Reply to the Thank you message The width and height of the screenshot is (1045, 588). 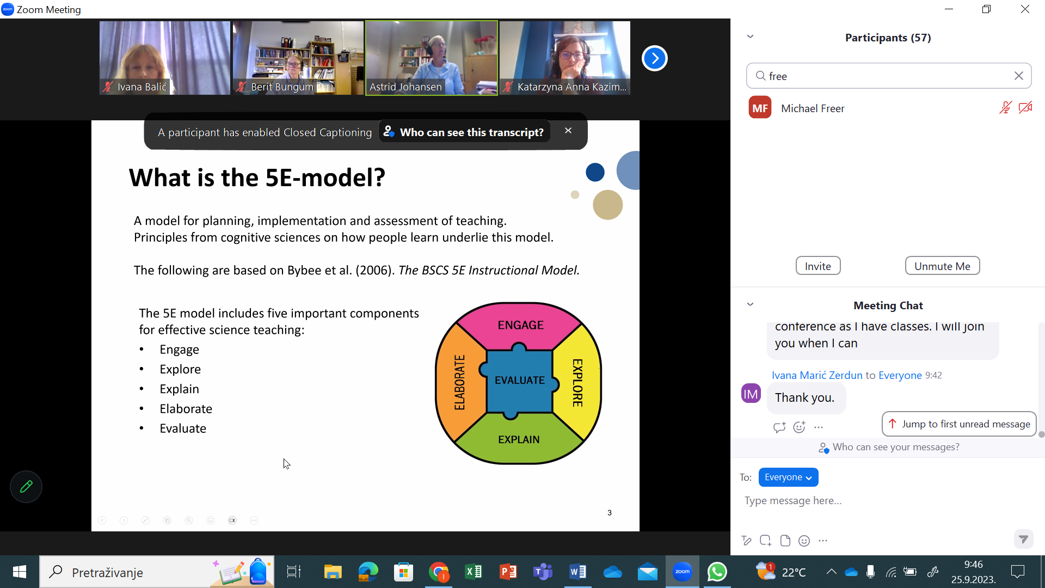[x=779, y=427]
